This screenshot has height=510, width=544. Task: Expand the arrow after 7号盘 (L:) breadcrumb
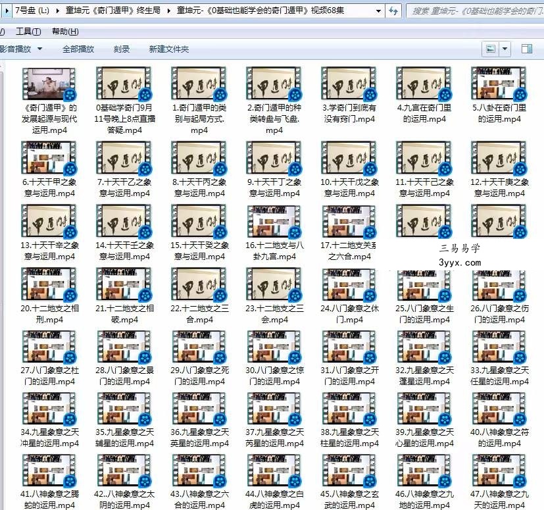point(58,11)
